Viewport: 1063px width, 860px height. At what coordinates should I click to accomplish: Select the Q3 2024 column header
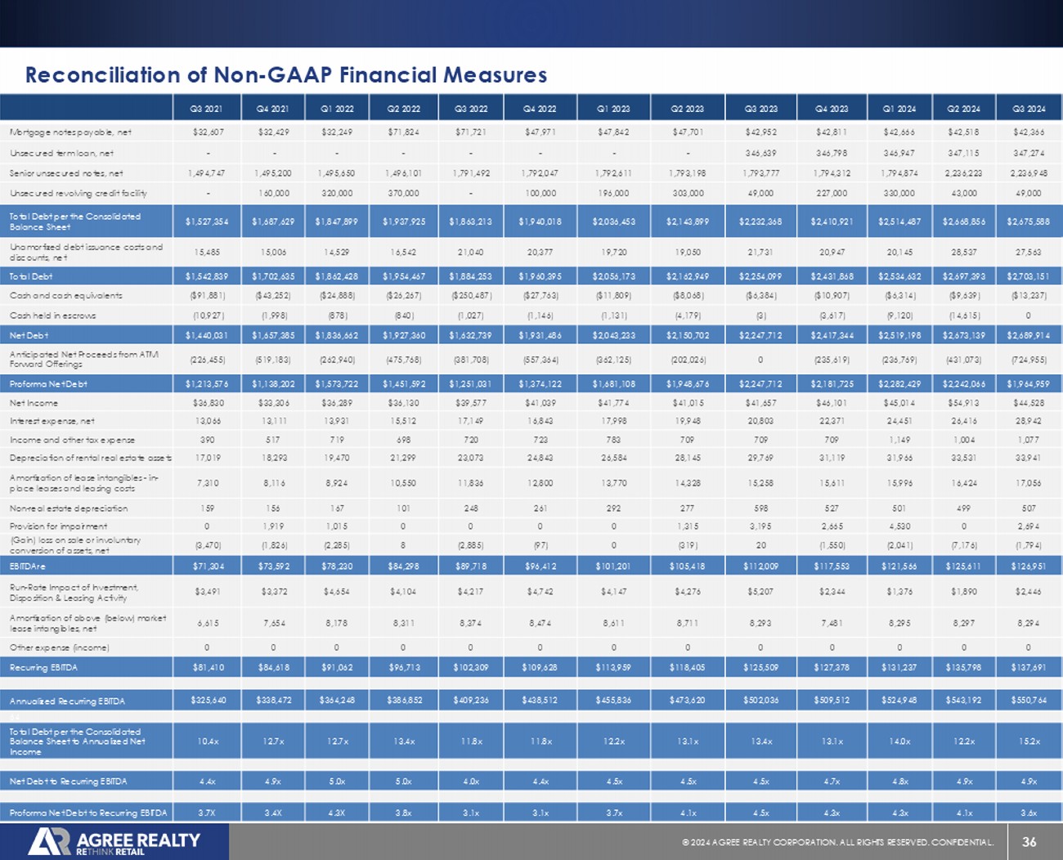(1029, 109)
